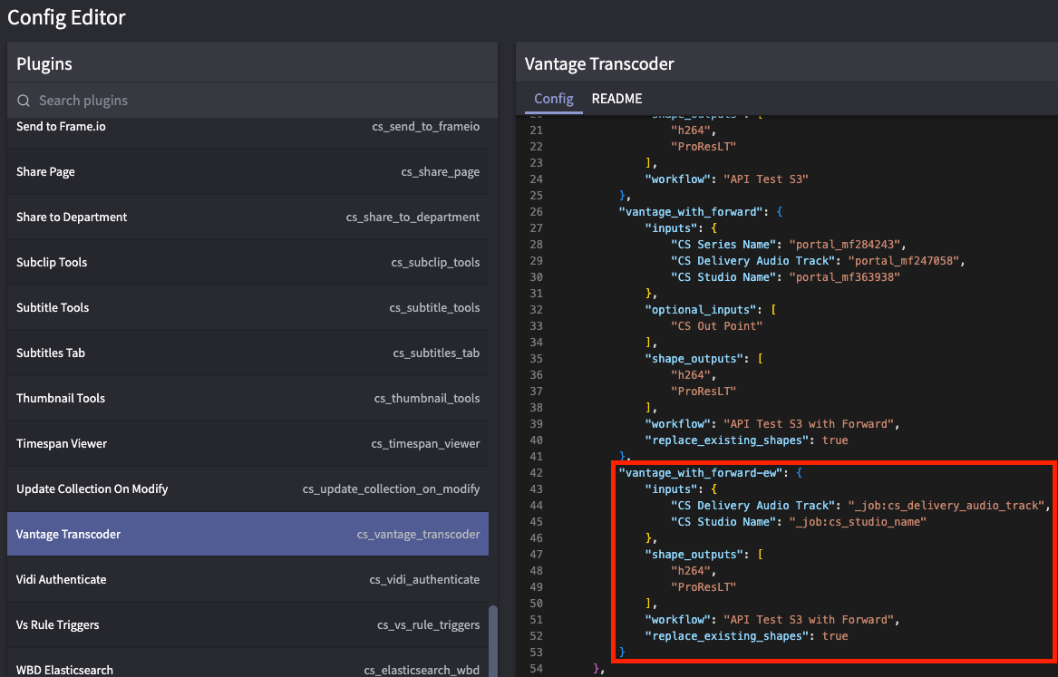Select the Share Page plugin
The height and width of the screenshot is (677, 1058).
coord(248,171)
